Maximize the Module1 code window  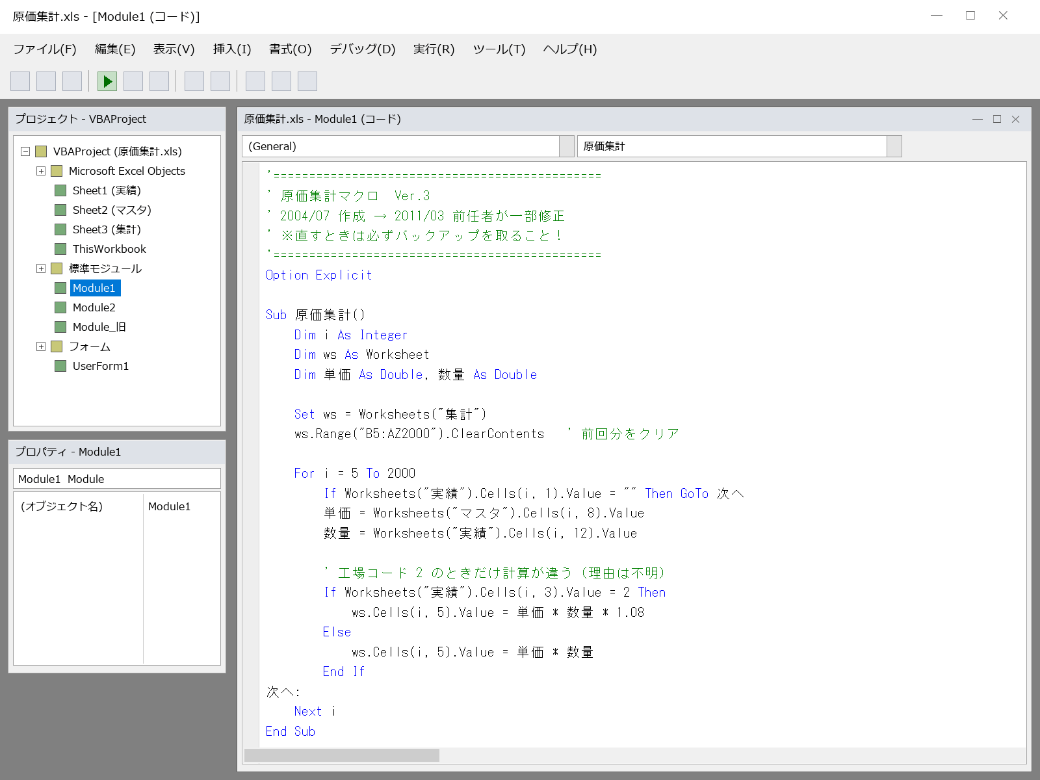click(x=997, y=119)
